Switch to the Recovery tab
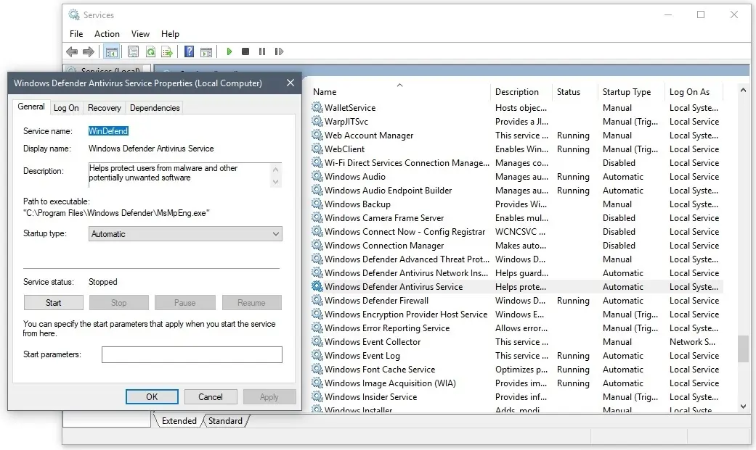This screenshot has height=450, width=756. 104,108
